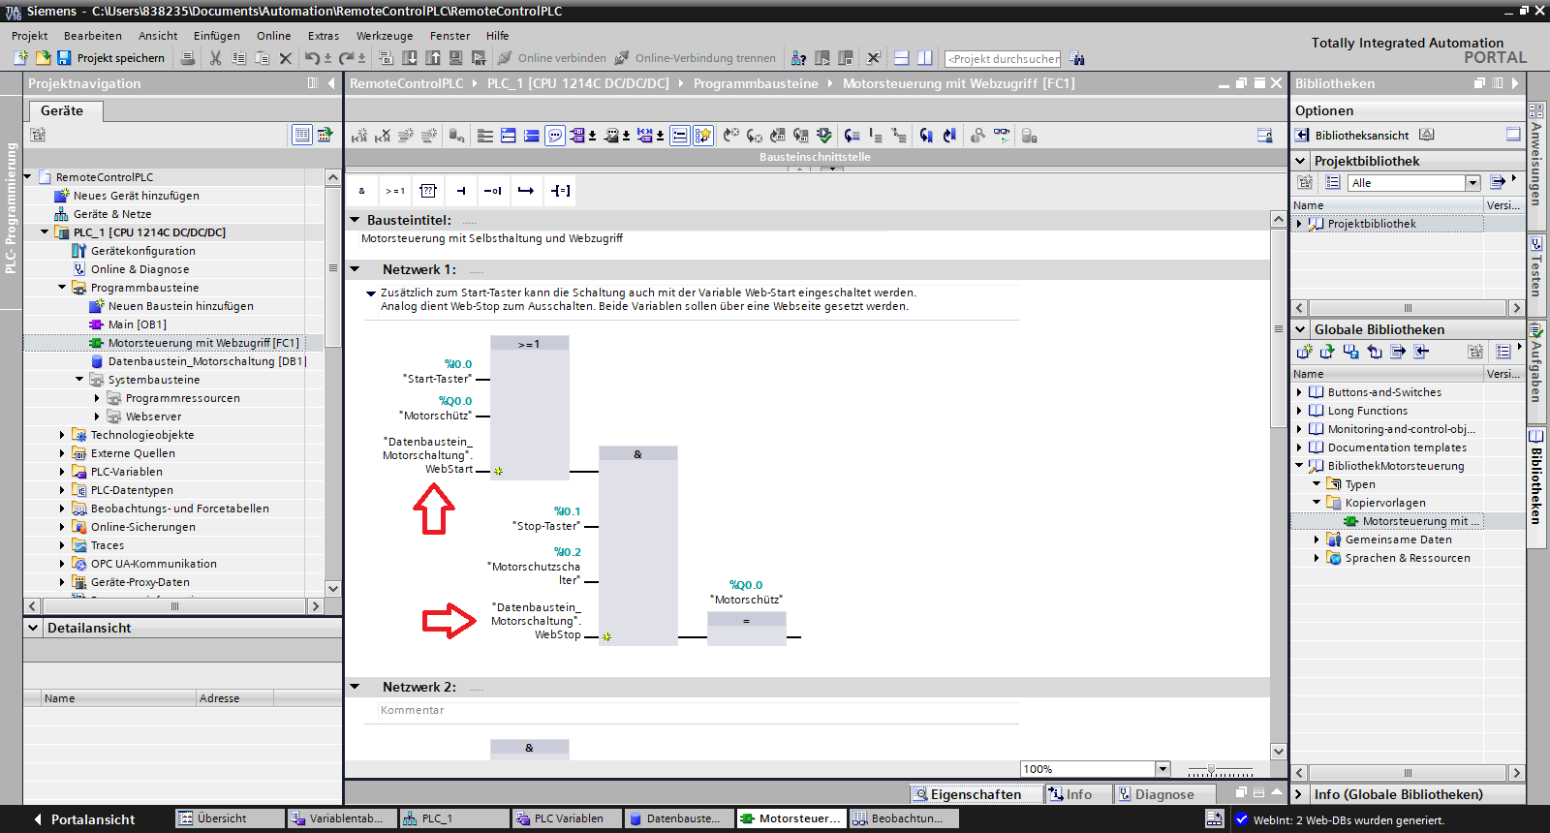Click the editor vertical scrollbar
The height and width of the screenshot is (833, 1550).
(1279, 329)
